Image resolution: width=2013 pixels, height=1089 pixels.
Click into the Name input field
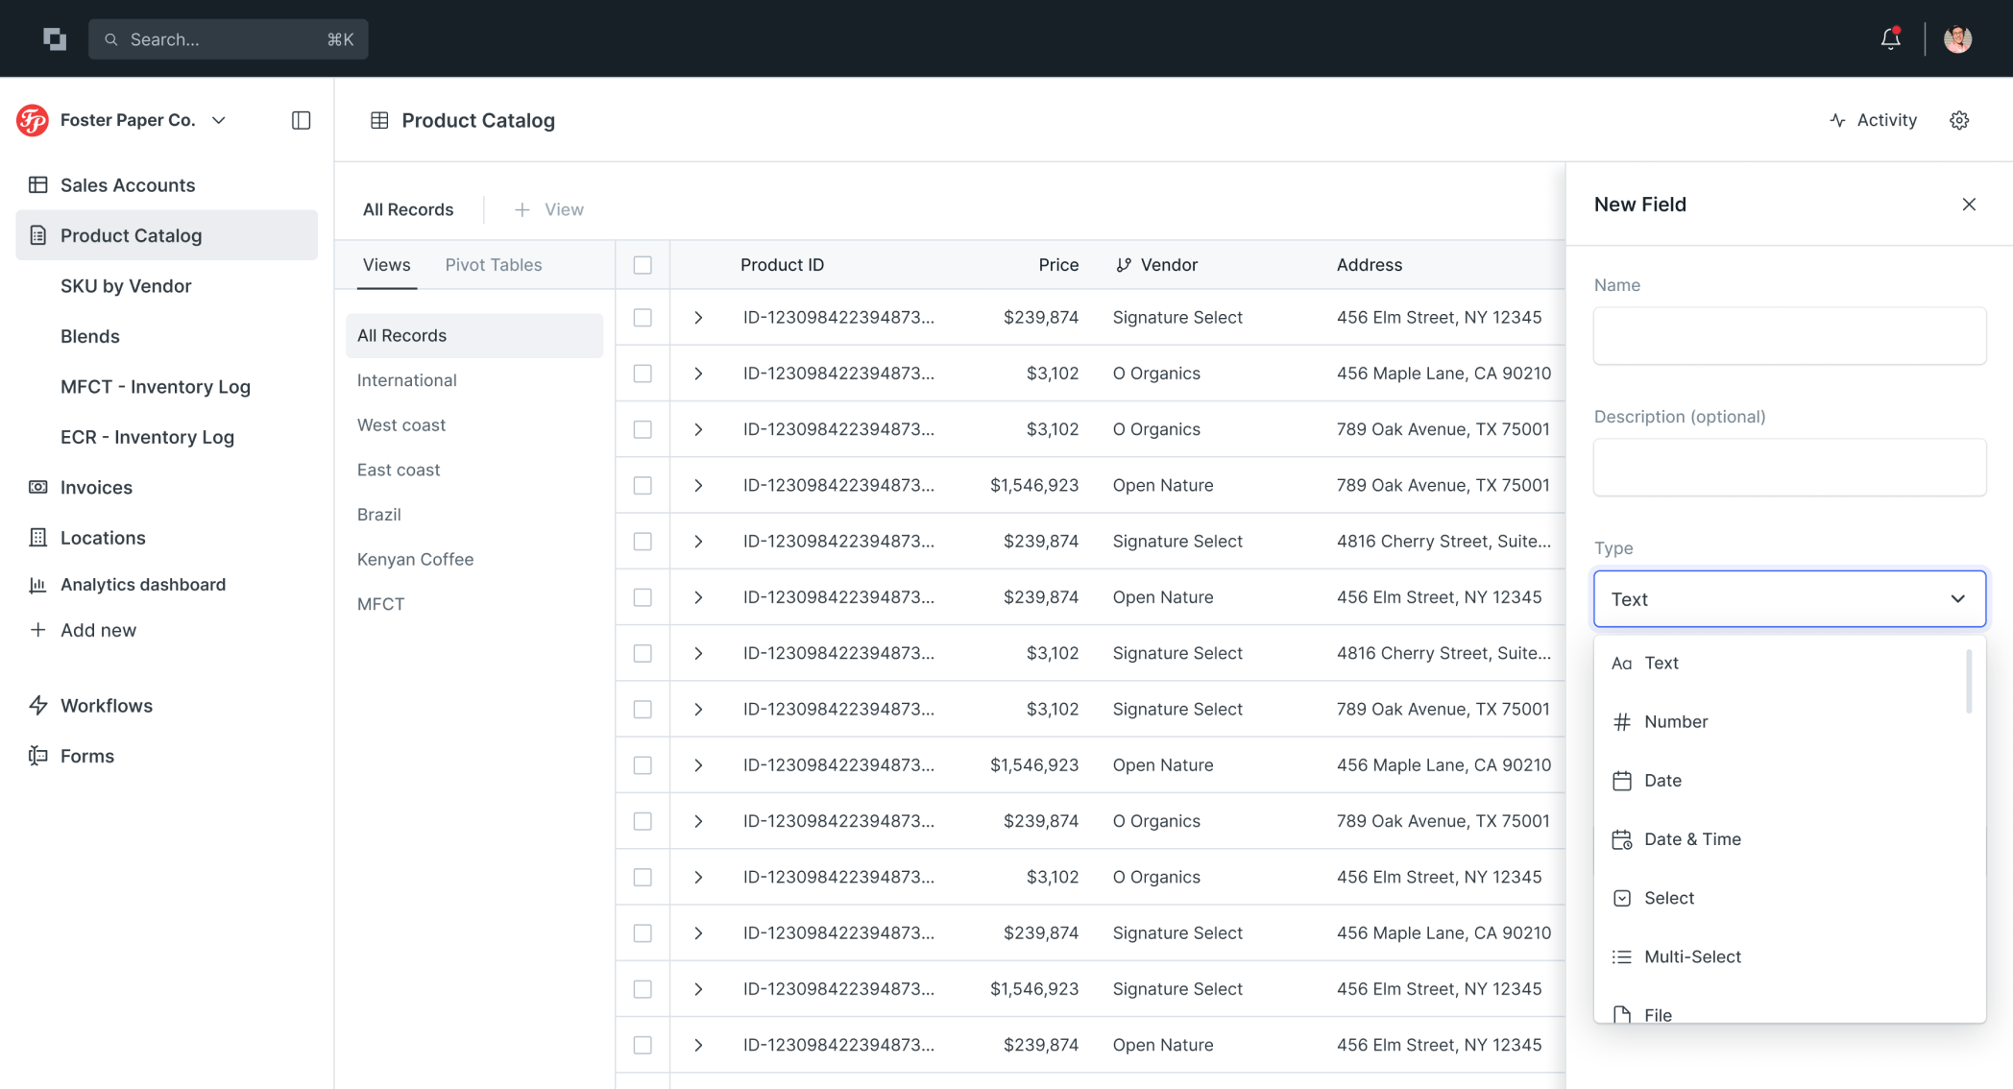[1788, 335]
